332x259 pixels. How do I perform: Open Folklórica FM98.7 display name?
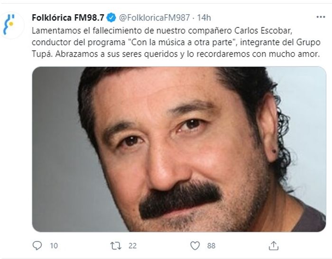(x=68, y=18)
